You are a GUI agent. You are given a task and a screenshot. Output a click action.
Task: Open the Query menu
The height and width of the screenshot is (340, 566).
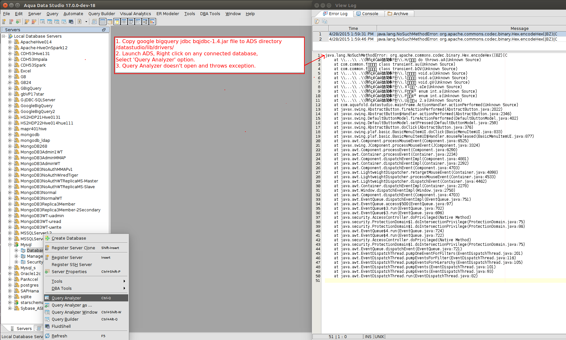tap(52, 14)
